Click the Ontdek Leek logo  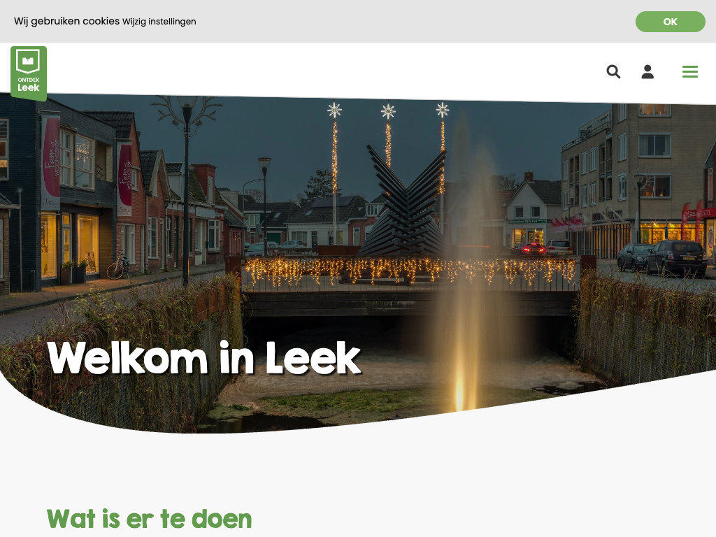click(x=29, y=73)
